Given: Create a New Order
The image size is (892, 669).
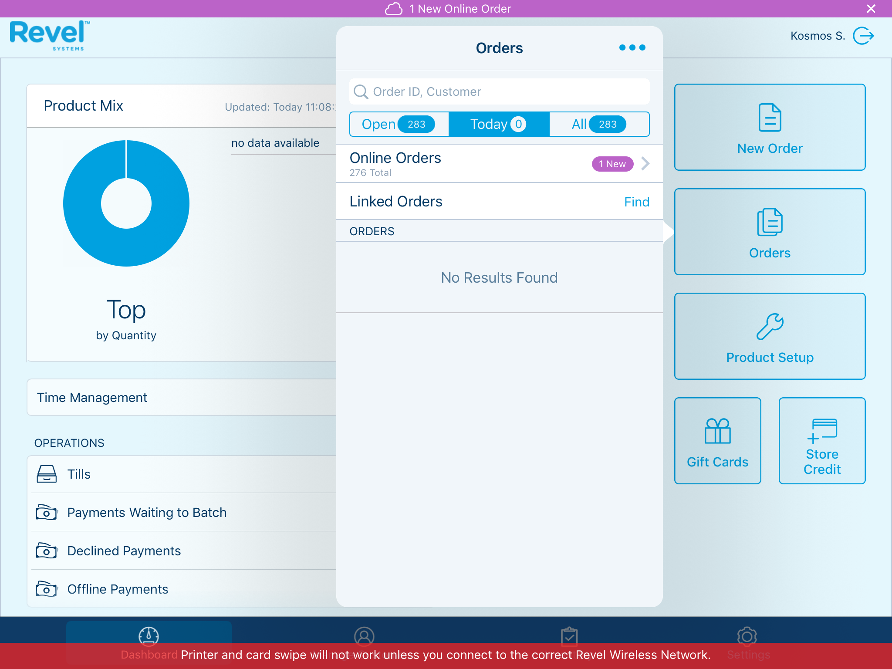Looking at the screenshot, I should coord(770,127).
